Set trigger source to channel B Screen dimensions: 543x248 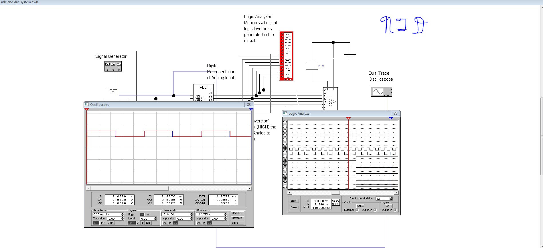(x=143, y=223)
